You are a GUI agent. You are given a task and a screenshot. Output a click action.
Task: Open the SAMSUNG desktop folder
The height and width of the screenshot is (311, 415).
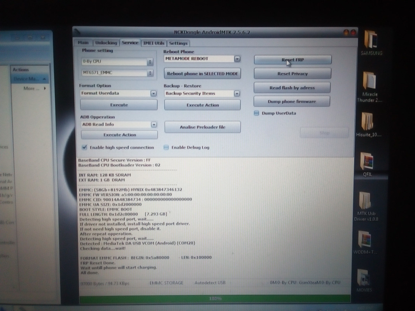371,43
